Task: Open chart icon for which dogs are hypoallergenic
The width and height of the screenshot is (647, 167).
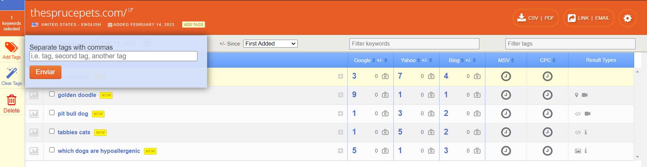Action: coord(34,151)
